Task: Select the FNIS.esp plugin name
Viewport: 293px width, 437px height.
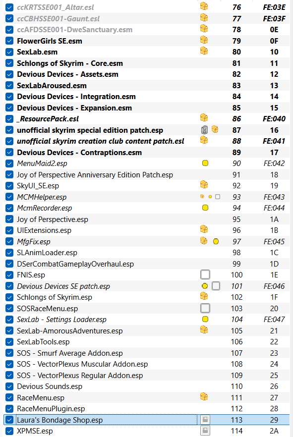Action: point(31,275)
